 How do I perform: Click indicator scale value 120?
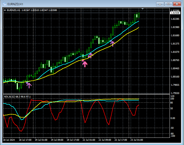pos(172,96)
